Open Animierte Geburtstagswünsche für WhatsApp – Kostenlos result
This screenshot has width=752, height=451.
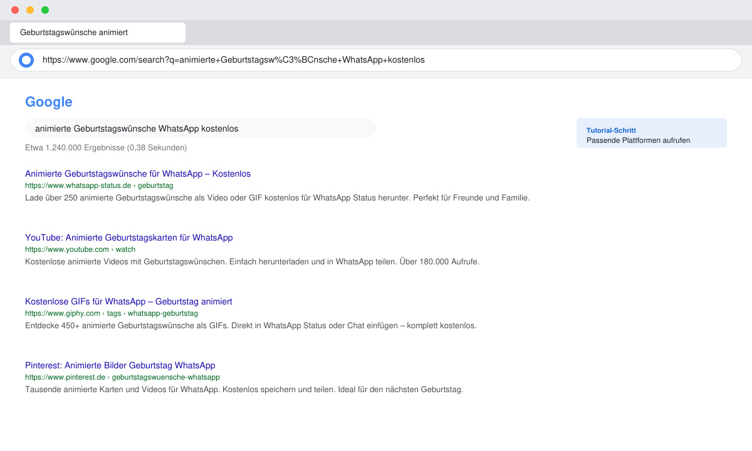(x=138, y=174)
